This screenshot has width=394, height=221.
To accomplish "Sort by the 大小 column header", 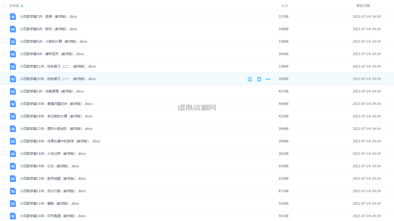I will click(x=285, y=6).
